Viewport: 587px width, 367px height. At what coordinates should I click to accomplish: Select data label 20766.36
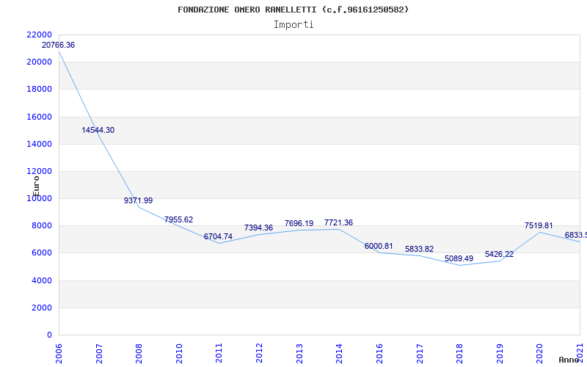(58, 45)
